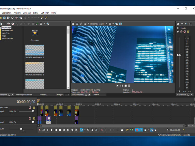Click Play under the video preview

pyautogui.click(x=117, y=86)
